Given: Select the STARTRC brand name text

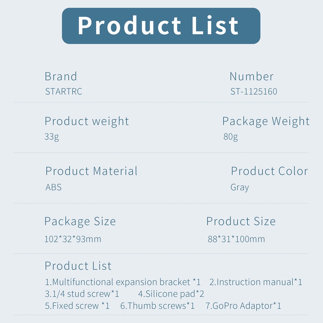Looking at the screenshot, I should click(64, 91).
